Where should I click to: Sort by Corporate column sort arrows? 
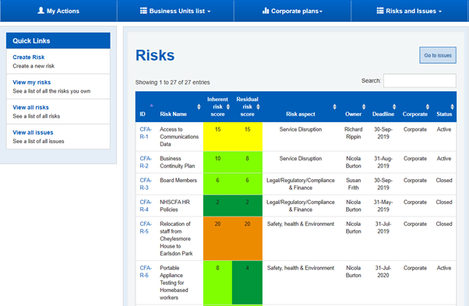(428, 107)
